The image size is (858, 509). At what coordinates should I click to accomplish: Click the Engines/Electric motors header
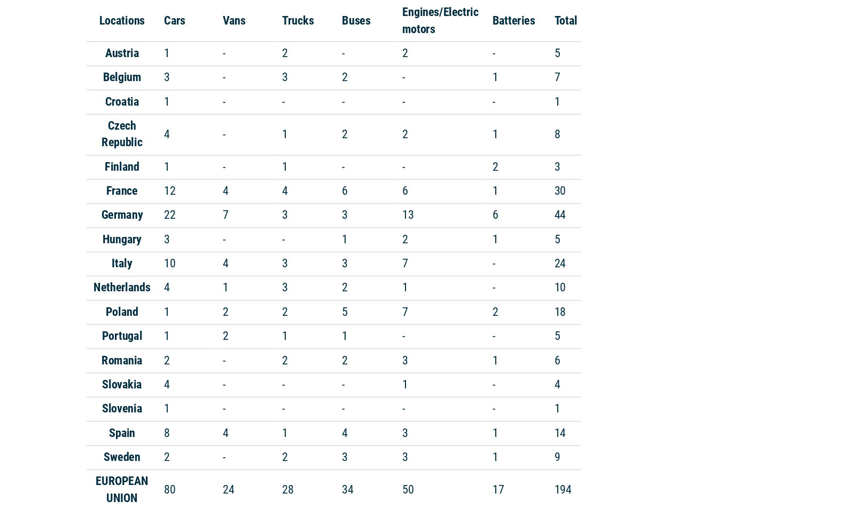(x=440, y=20)
